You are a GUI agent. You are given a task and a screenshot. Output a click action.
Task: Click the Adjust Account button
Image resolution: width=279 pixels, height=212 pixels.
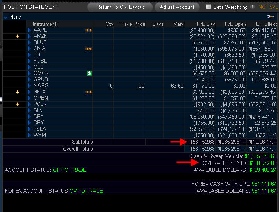click(x=177, y=7)
